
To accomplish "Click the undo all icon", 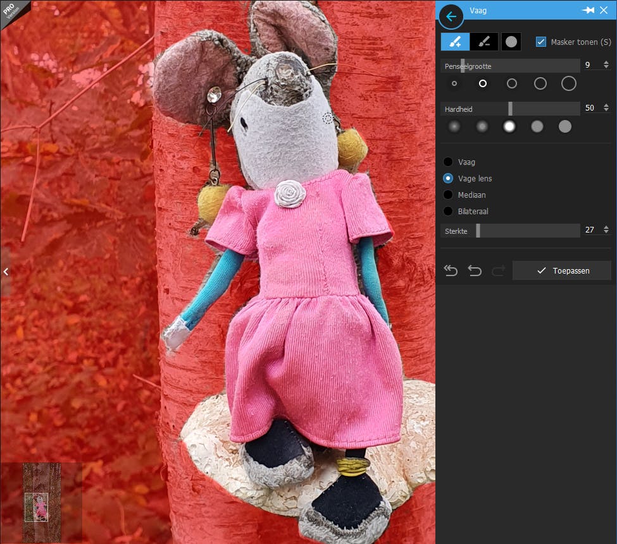I will point(451,270).
